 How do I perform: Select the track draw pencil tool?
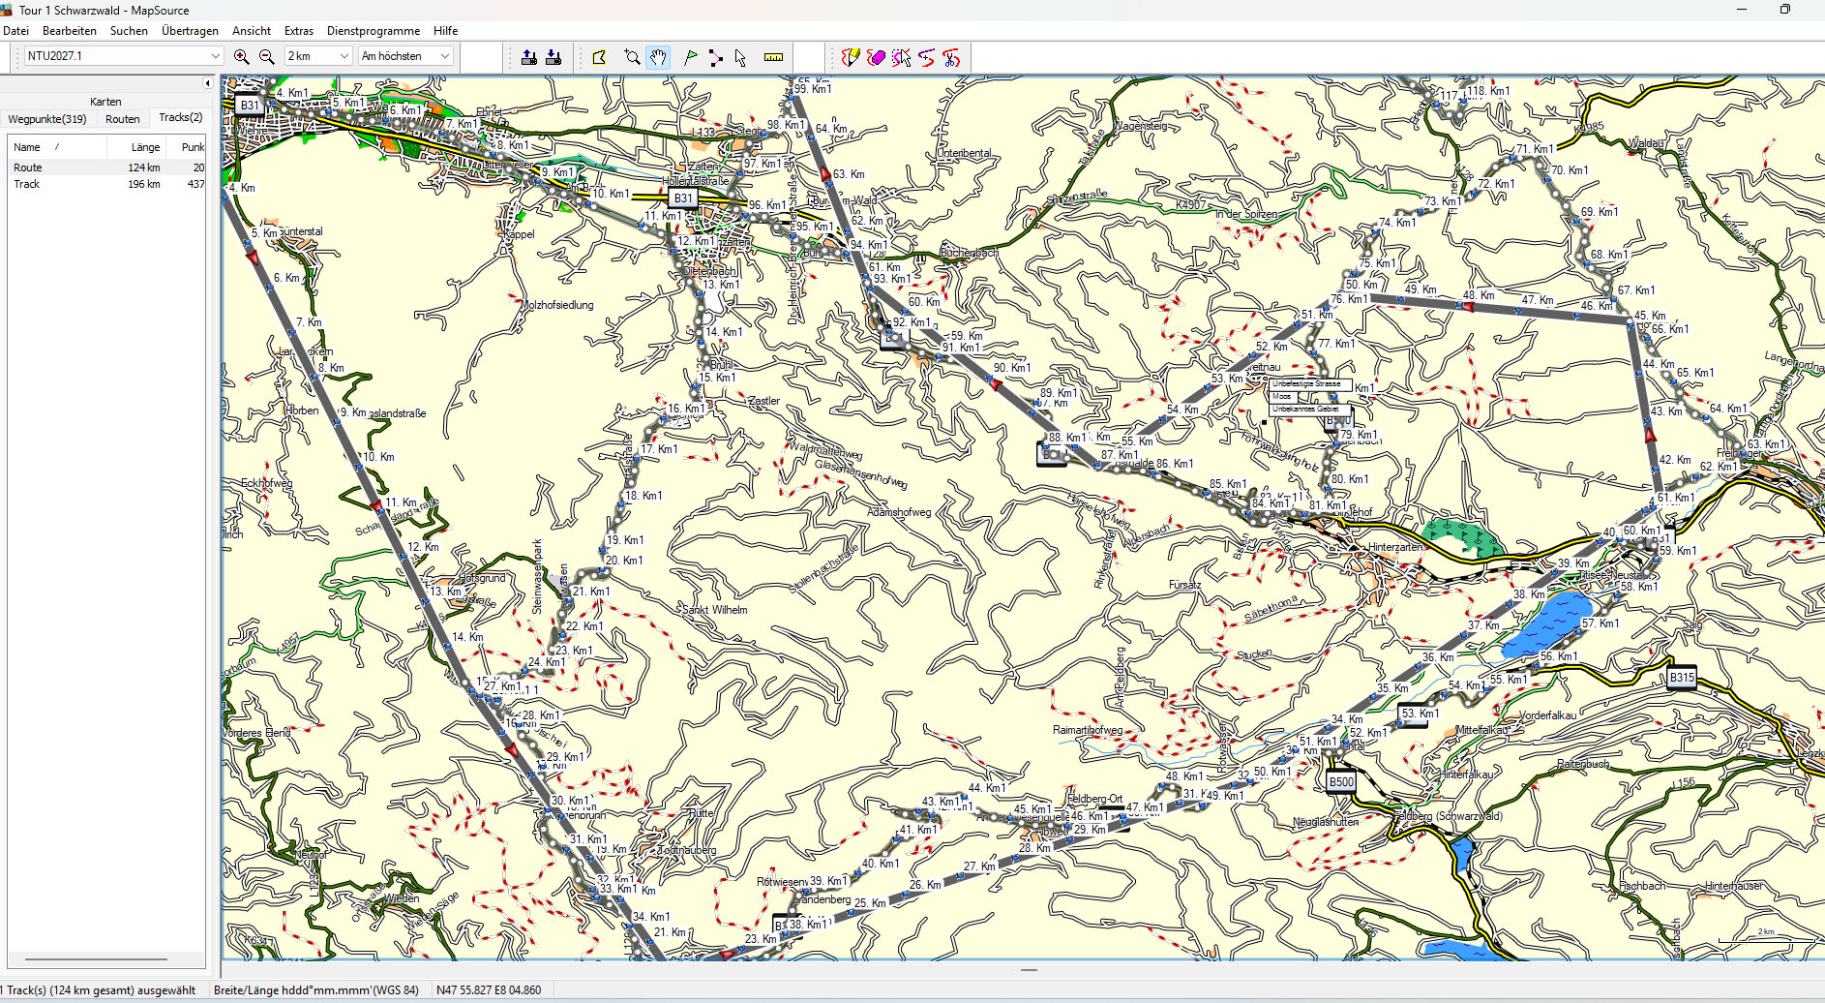850,57
